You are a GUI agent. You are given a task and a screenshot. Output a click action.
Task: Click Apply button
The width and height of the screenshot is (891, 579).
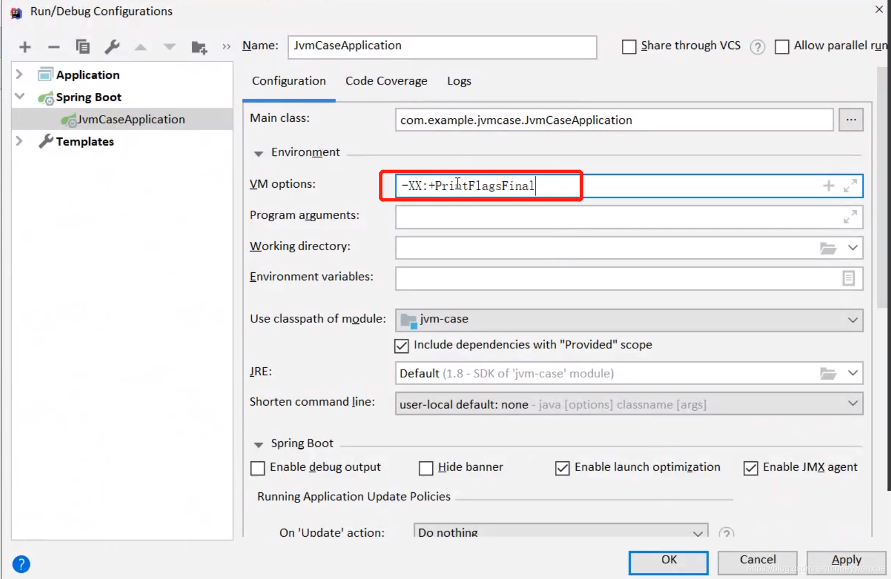tap(847, 562)
